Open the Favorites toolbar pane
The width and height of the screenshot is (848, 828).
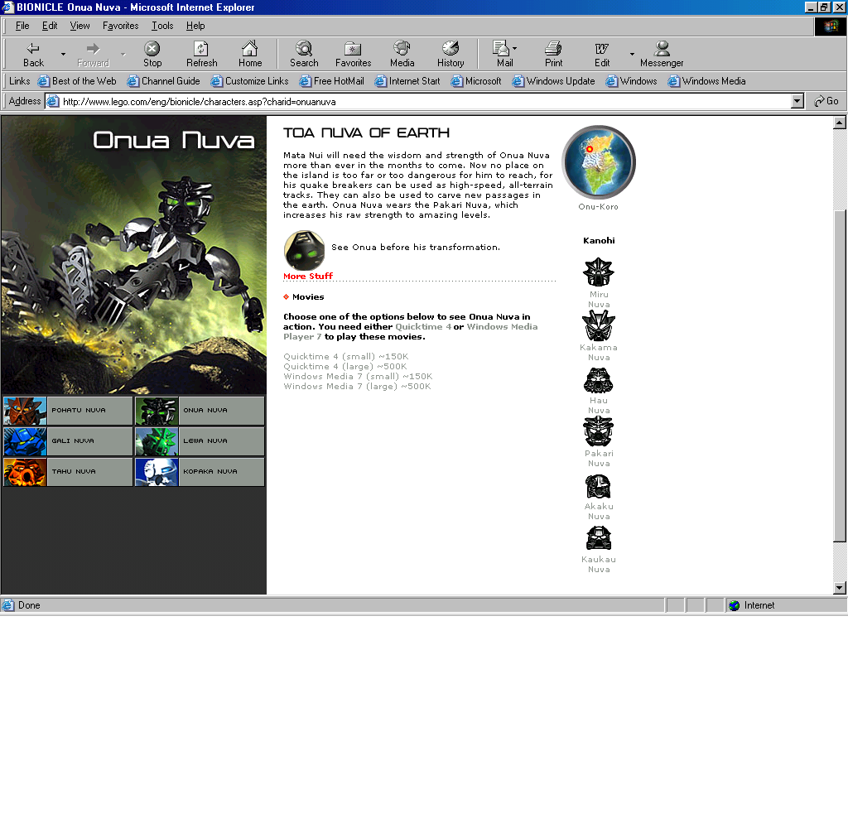tap(353, 54)
